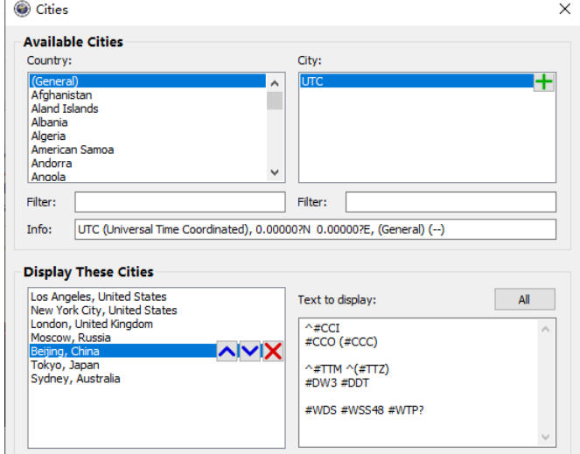This screenshot has width=580, height=454.
Task: Select (General) in Country list
Action: (147, 81)
